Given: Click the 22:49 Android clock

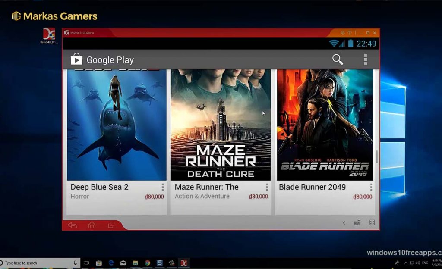Looking at the screenshot, I should point(366,44).
